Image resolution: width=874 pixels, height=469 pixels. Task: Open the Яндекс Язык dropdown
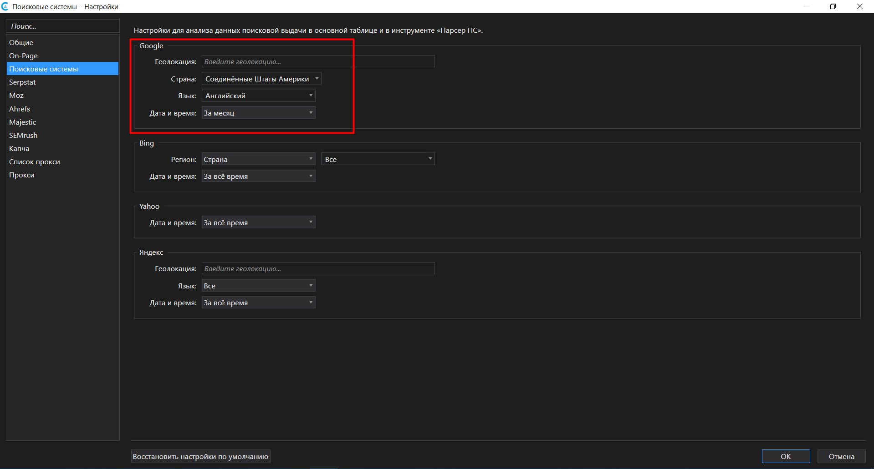(x=258, y=286)
